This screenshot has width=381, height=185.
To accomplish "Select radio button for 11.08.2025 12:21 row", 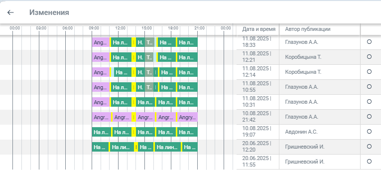I will (x=369, y=57).
